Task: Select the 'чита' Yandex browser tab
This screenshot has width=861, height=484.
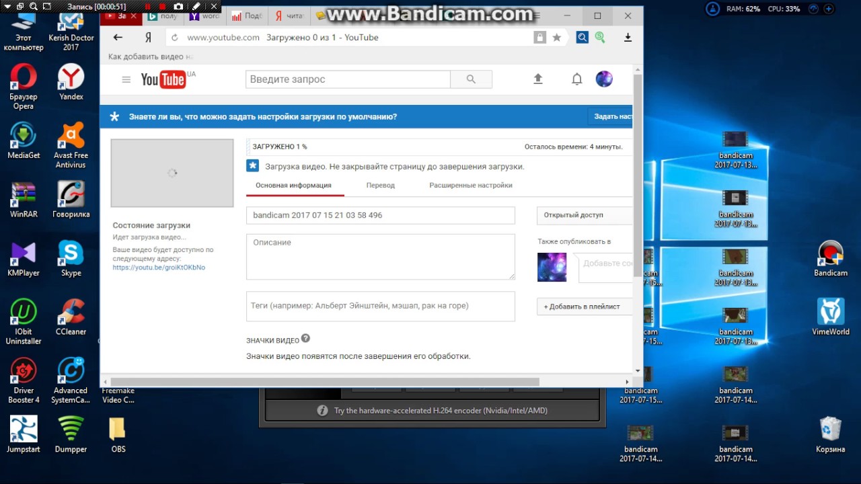Action: [289, 15]
